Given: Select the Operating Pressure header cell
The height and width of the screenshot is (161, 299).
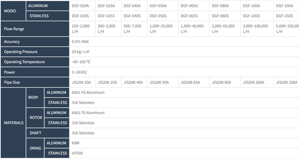Looking at the screenshot, I should tap(35, 52).
